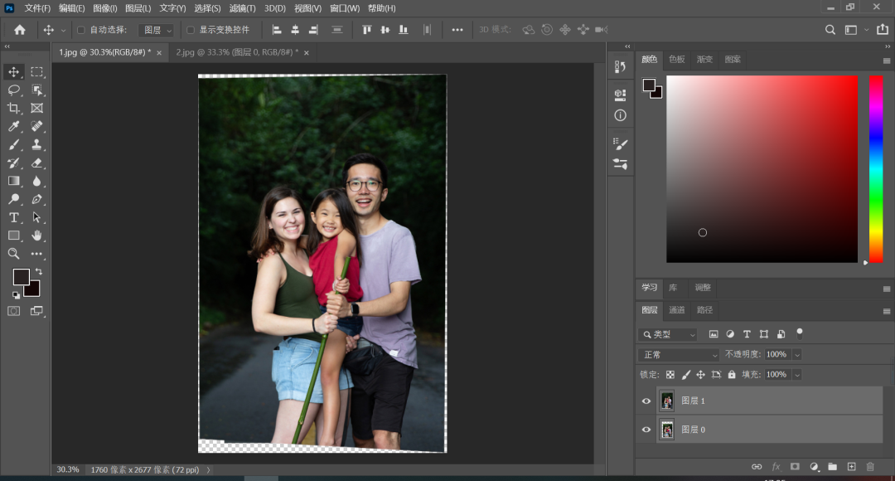895x481 pixels.
Task: Switch to the 路径 tab
Action: (705, 309)
